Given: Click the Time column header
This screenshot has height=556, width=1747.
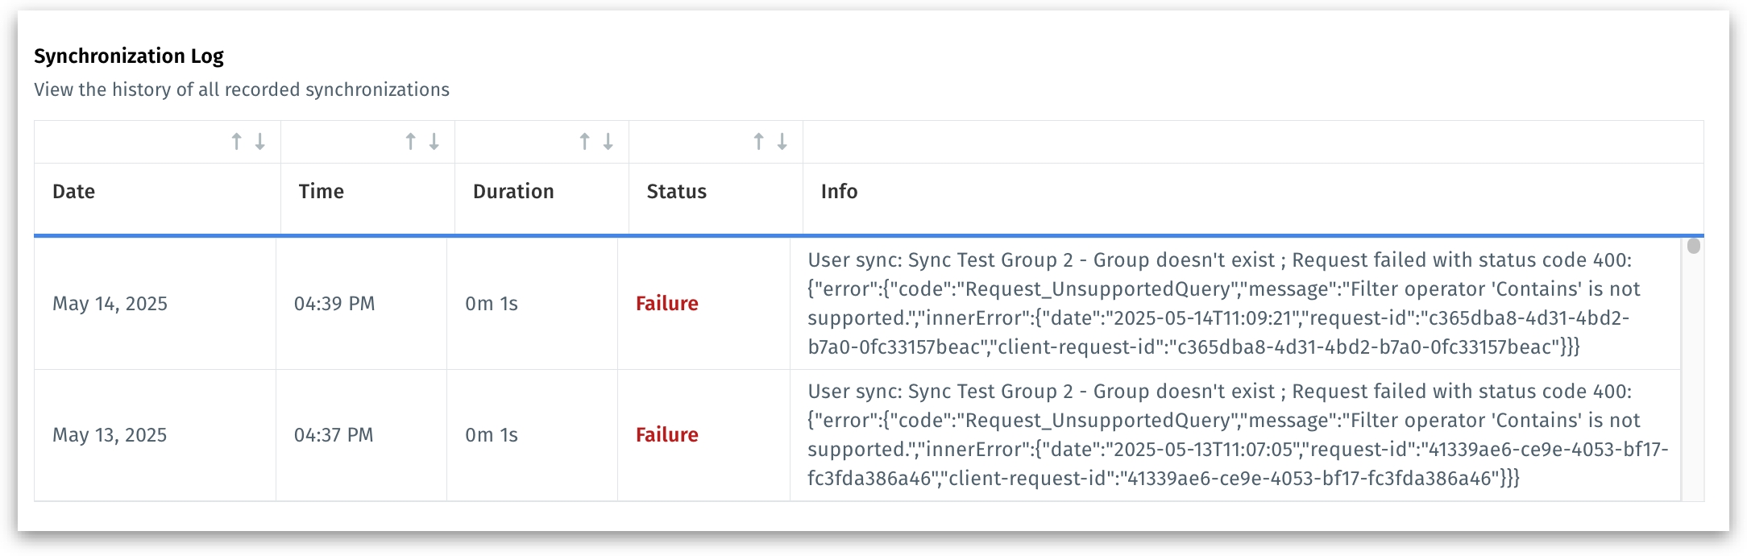Looking at the screenshot, I should 322,192.
